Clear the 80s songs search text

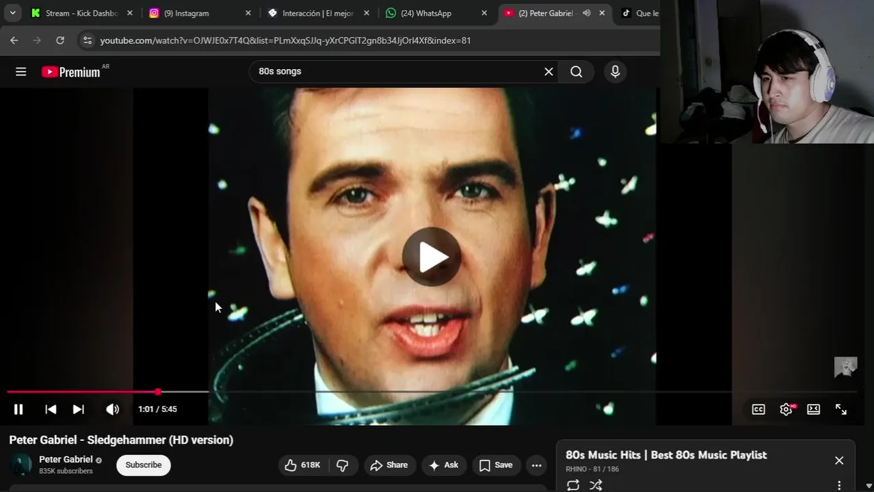548,72
